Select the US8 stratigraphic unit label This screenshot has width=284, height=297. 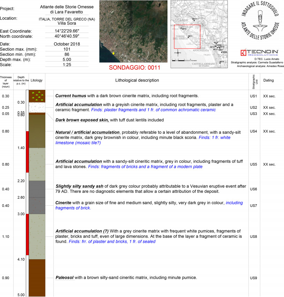[x=254, y=237]
